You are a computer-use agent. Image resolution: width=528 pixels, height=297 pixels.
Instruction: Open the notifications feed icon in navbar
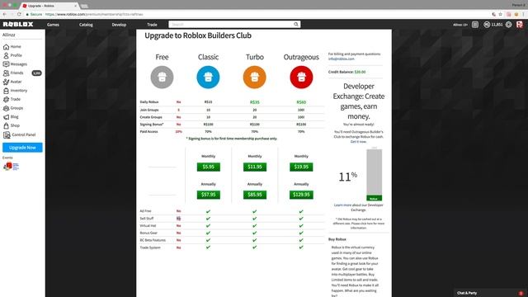pyautogui.click(x=475, y=25)
